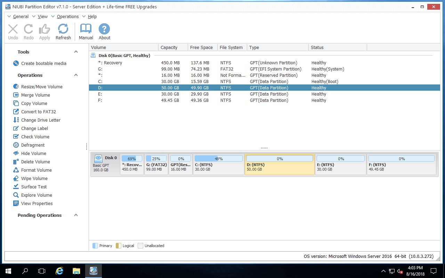445x278 pixels.
Task: Open the Operations menu
Action: pos(68,16)
